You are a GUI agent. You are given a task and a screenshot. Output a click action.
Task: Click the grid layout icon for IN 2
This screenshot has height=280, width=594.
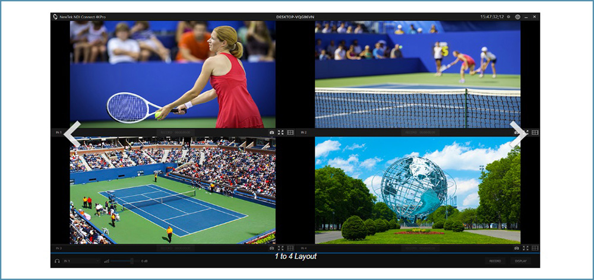[x=535, y=132]
